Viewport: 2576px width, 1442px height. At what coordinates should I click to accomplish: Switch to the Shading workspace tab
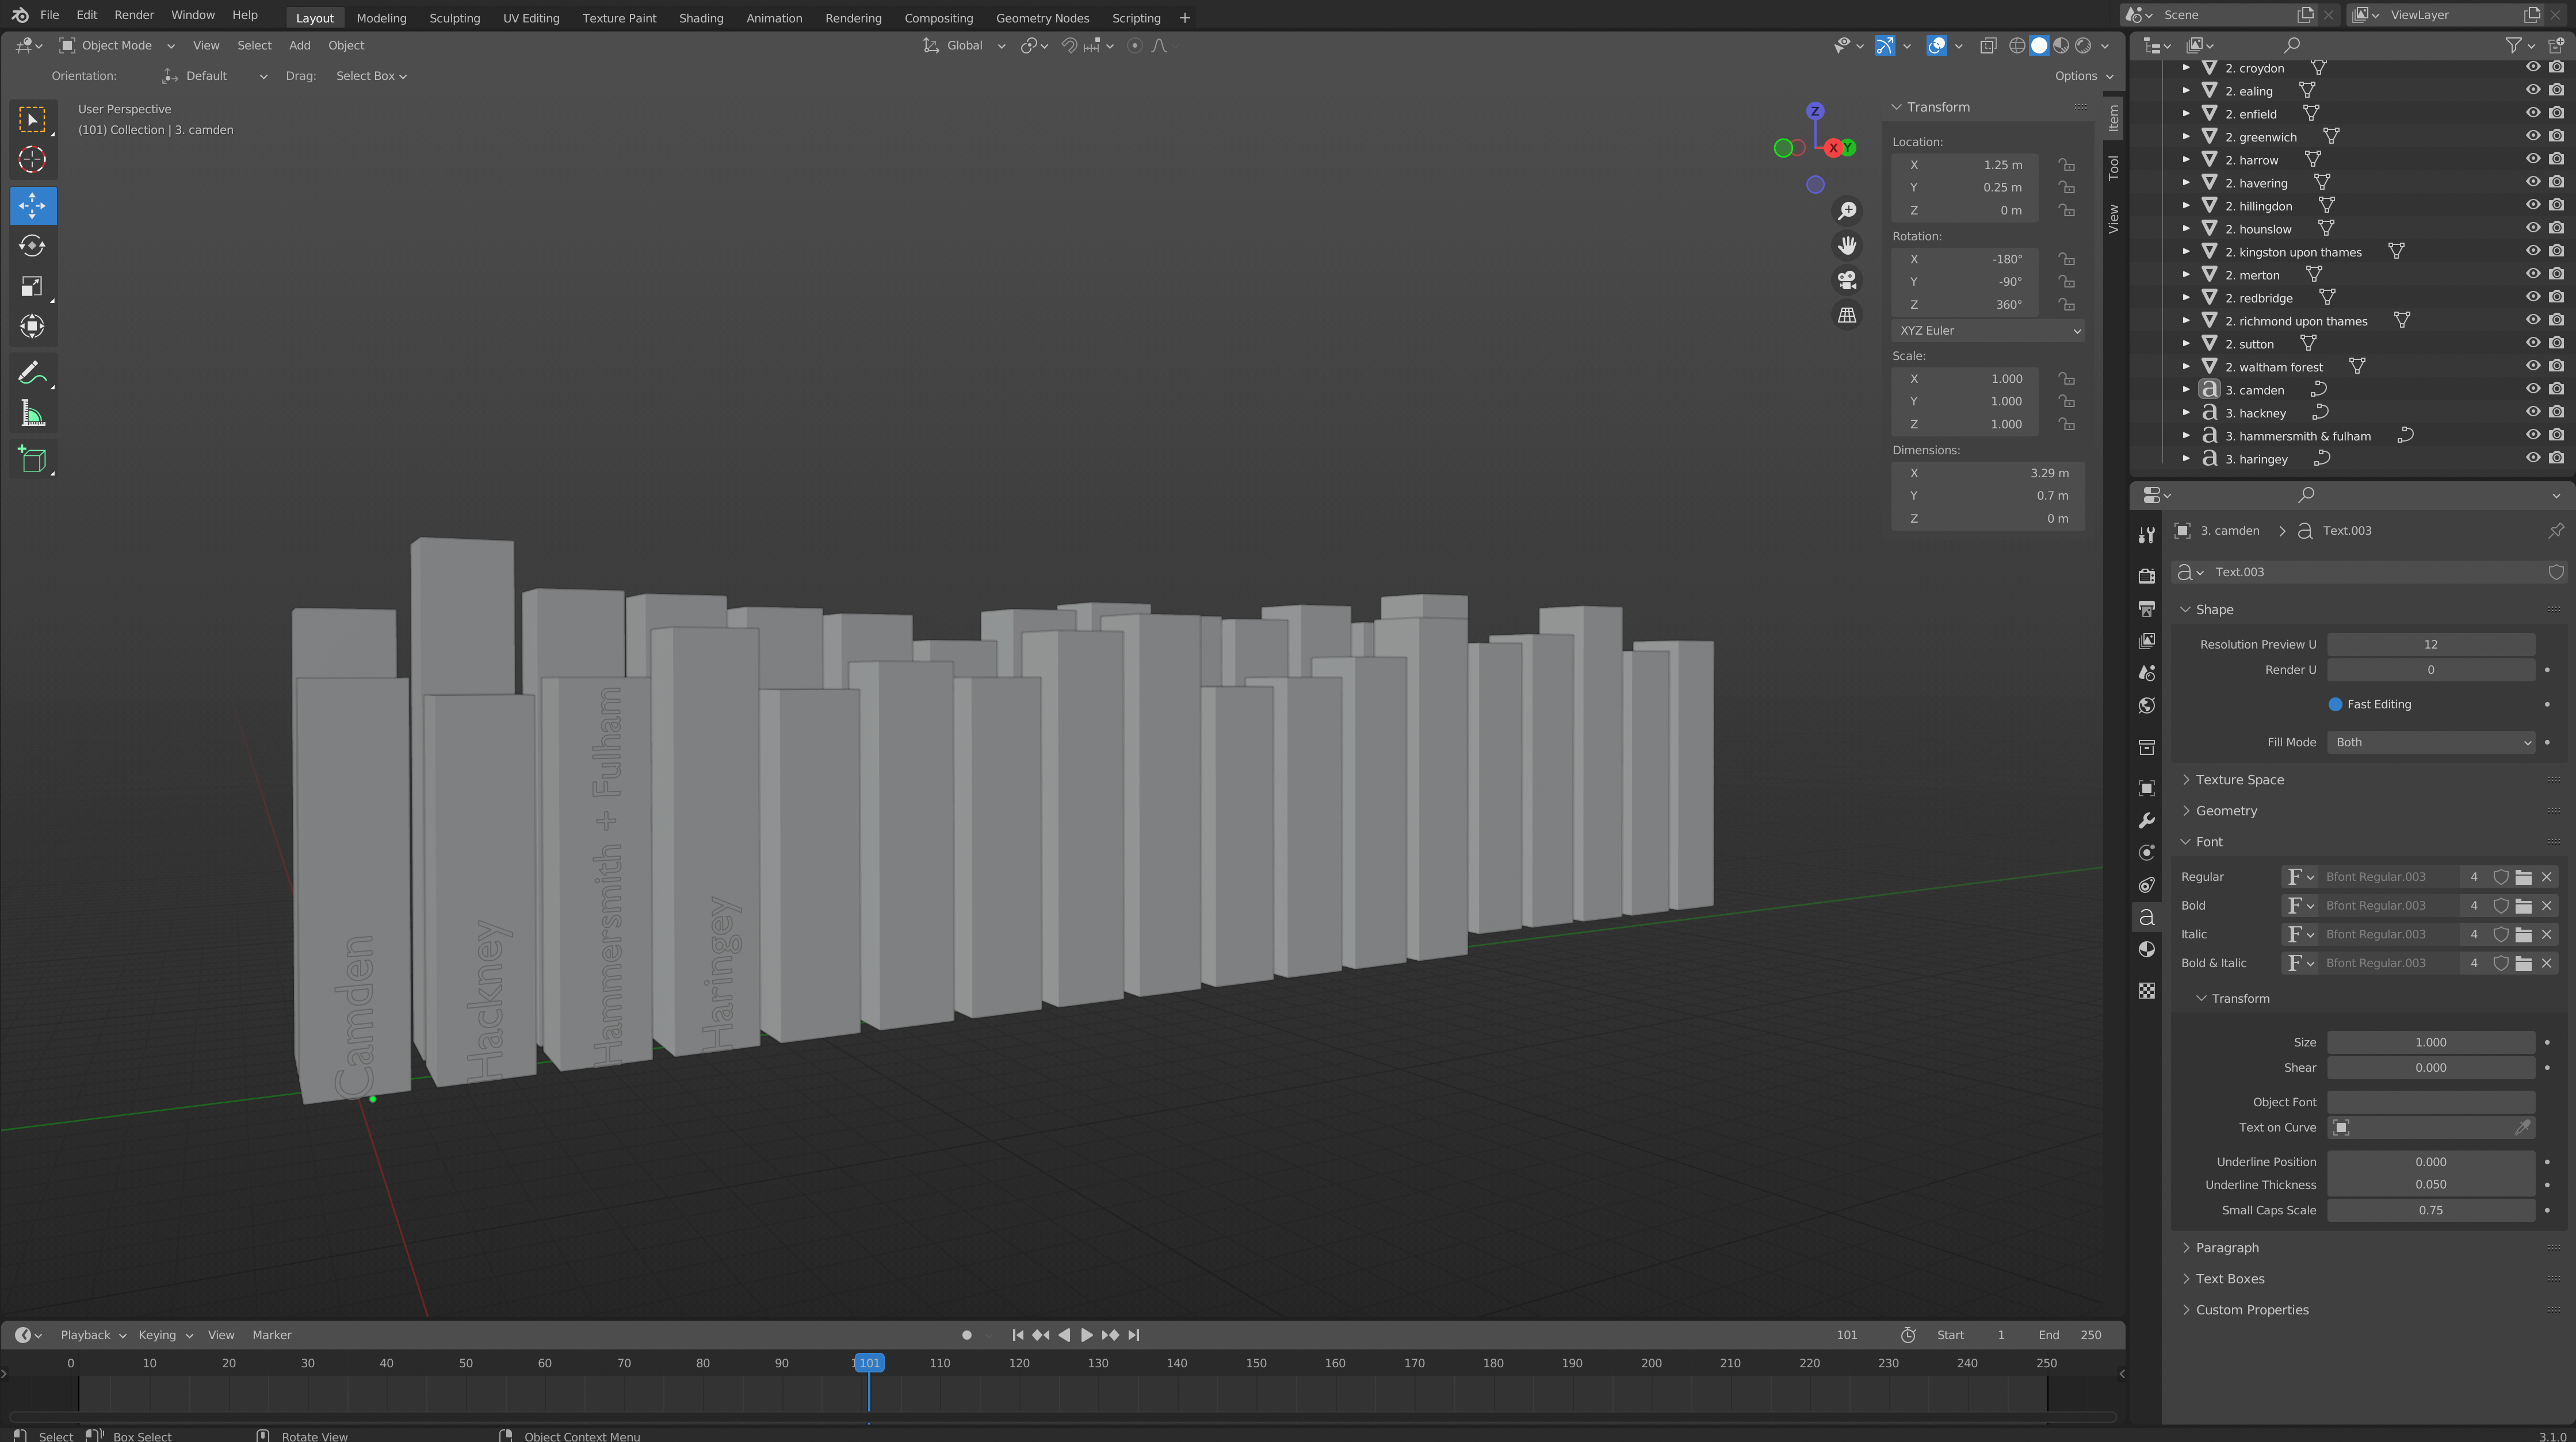click(700, 17)
